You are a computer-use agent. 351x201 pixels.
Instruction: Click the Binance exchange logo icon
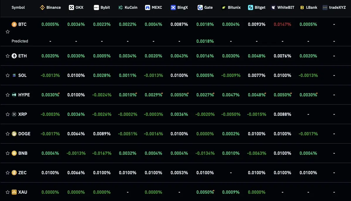tap(42, 7)
